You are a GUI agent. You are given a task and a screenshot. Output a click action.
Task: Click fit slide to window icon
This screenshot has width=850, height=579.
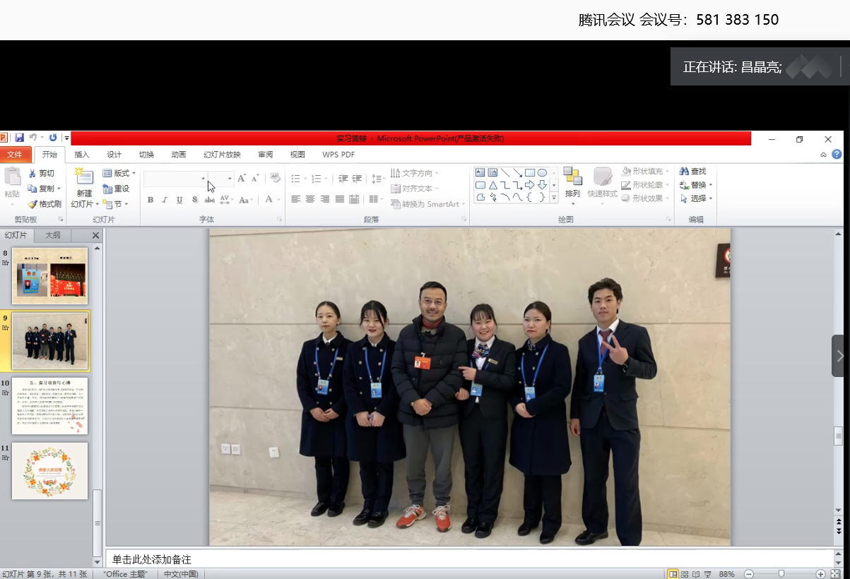click(835, 574)
